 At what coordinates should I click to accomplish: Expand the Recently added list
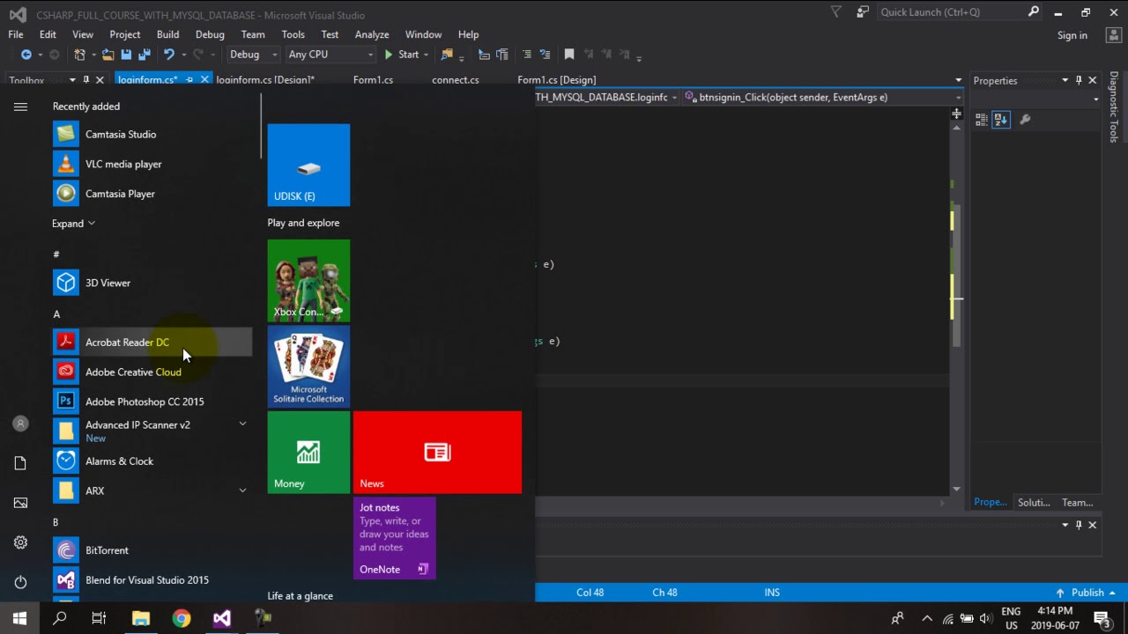[x=73, y=224]
